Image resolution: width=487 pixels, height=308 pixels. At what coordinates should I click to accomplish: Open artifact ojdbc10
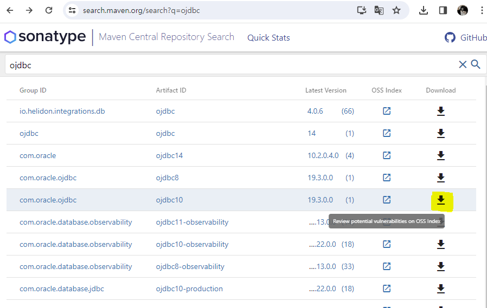pyautogui.click(x=169, y=200)
